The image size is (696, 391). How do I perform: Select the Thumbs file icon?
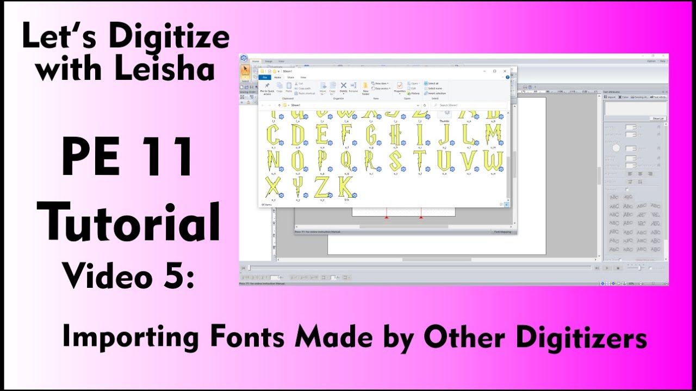444,115
